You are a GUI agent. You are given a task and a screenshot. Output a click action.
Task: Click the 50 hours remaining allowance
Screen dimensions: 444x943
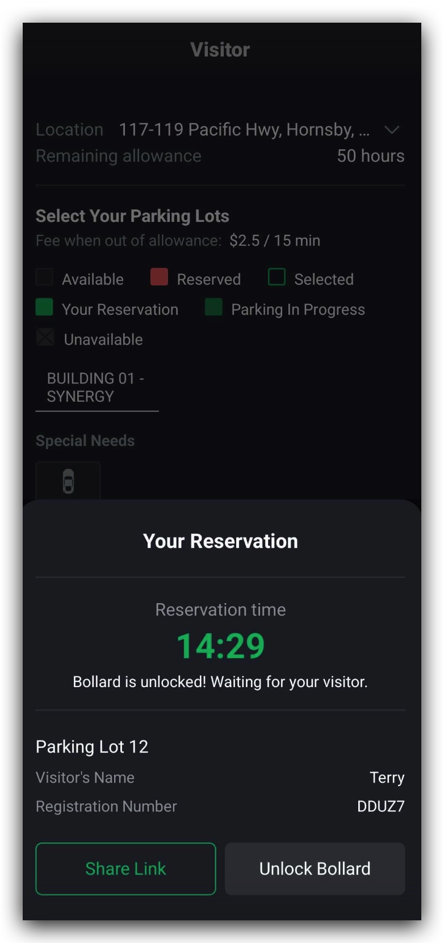[370, 156]
